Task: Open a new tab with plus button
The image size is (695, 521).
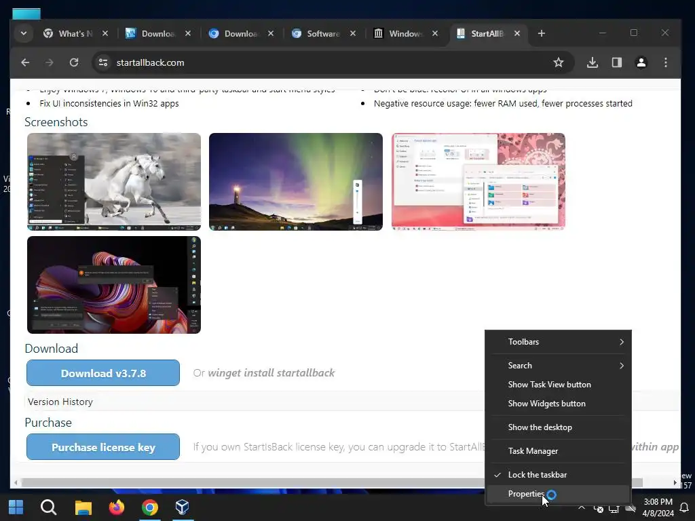Action: (541, 34)
